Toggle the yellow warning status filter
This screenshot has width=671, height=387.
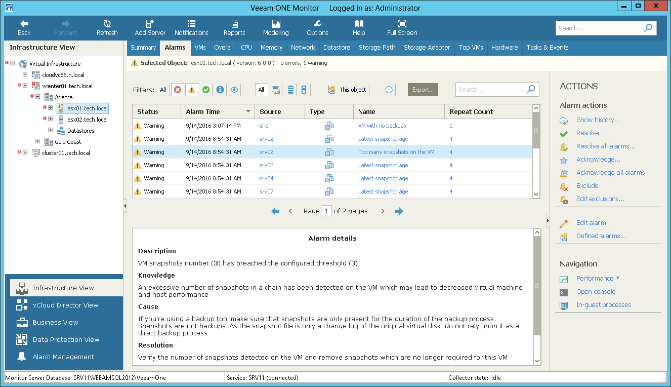(x=192, y=90)
